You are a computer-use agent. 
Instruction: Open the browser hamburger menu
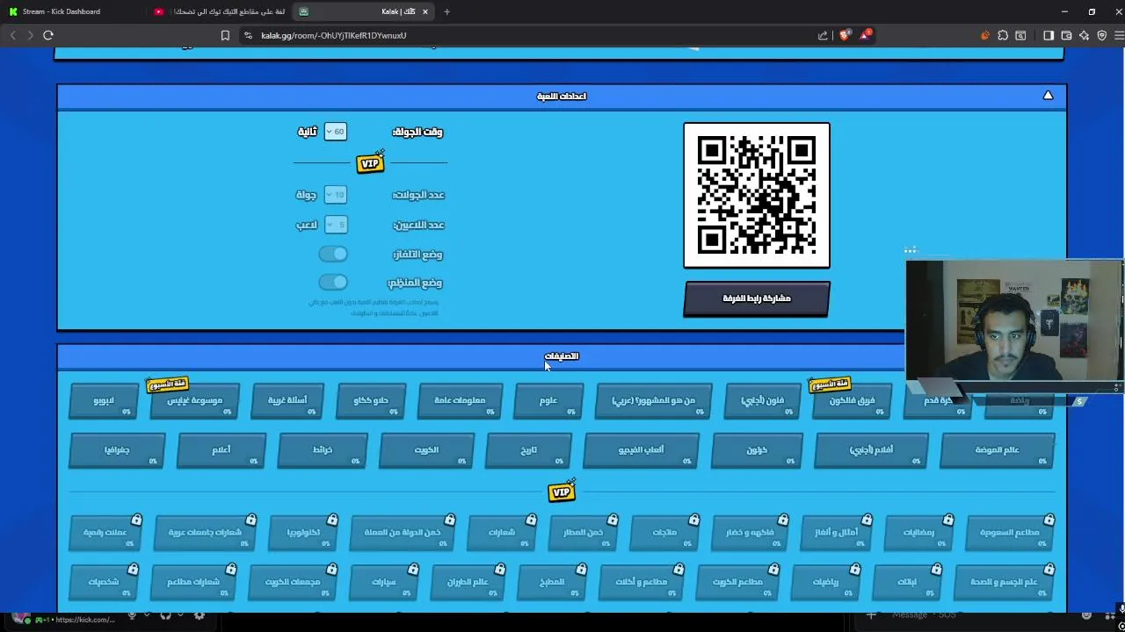click(x=1119, y=35)
